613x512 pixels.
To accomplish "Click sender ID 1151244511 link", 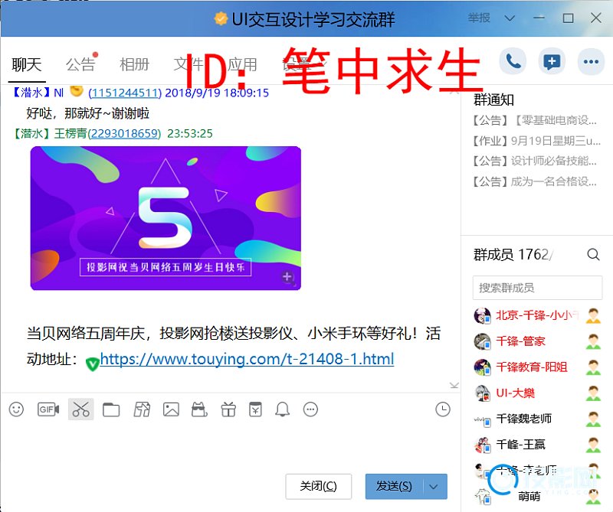I will click(125, 93).
